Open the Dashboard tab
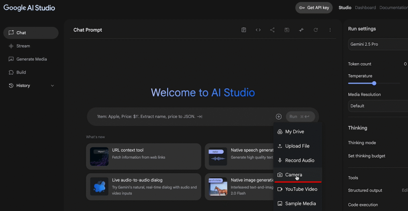Image resolution: width=408 pixels, height=211 pixels. 365,8
